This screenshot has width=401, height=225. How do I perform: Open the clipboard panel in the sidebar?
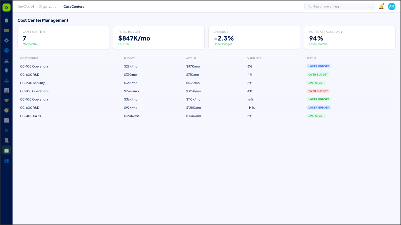pos(7,20)
